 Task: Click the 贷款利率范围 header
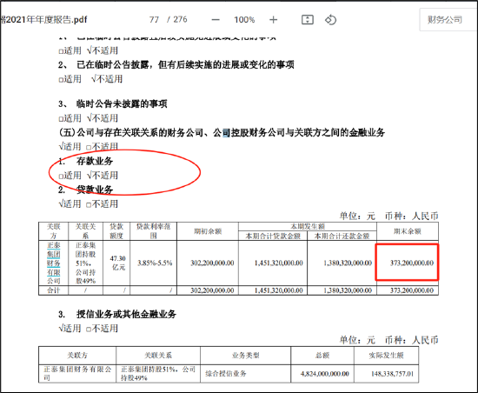[153, 231]
